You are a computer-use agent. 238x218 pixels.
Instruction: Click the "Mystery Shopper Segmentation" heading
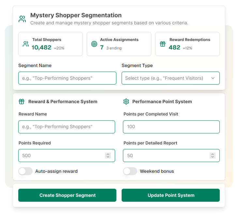coord(76,15)
